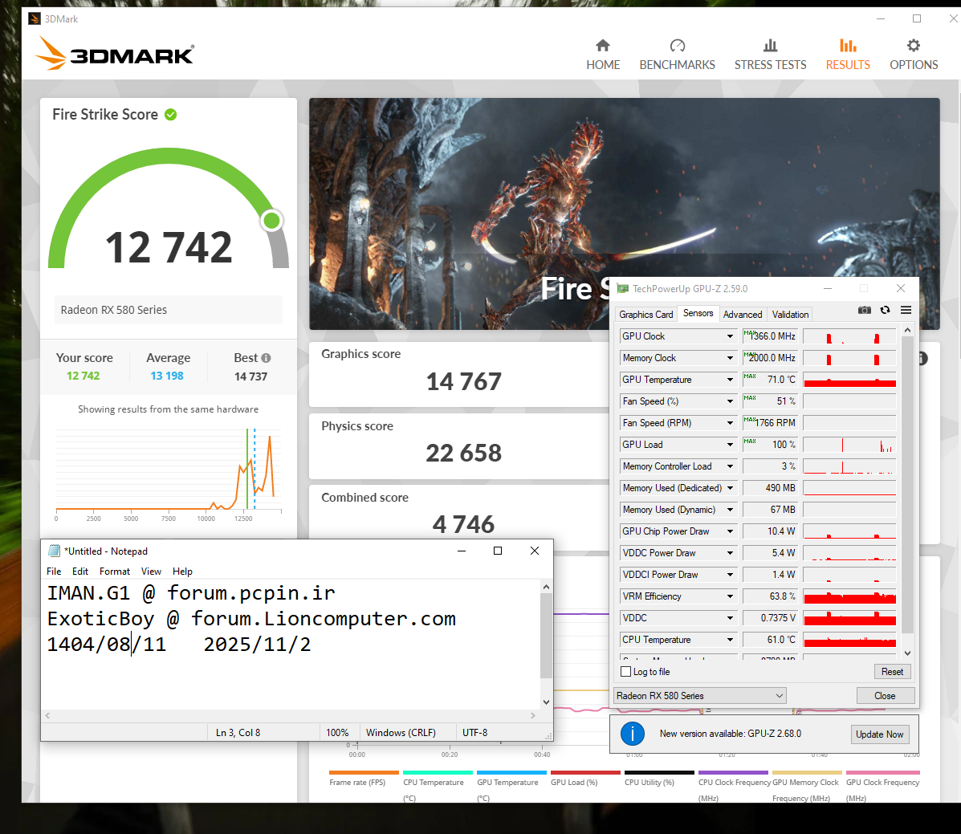The image size is (961, 834).
Task: Open the Home icon in 3DMark
Action: (x=603, y=46)
